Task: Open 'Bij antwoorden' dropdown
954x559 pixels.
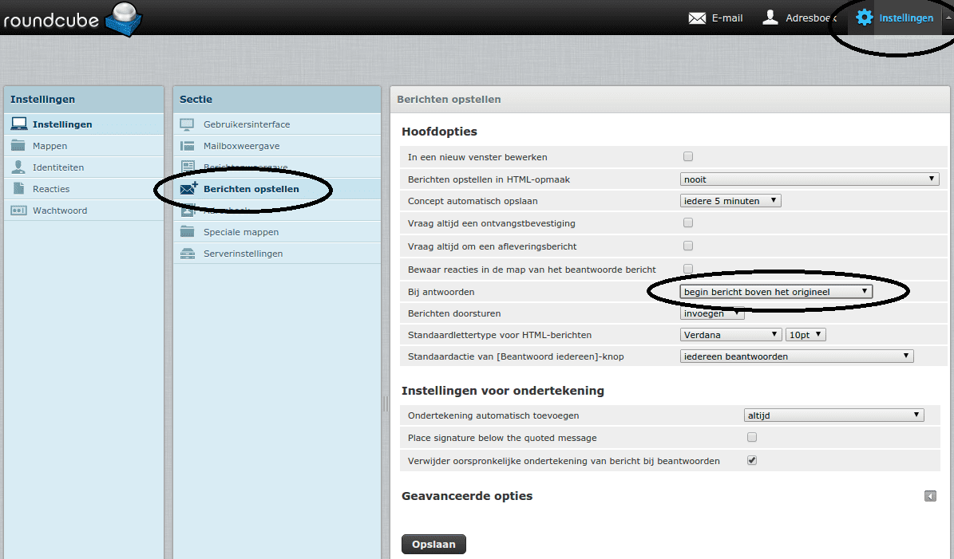Action: (776, 292)
